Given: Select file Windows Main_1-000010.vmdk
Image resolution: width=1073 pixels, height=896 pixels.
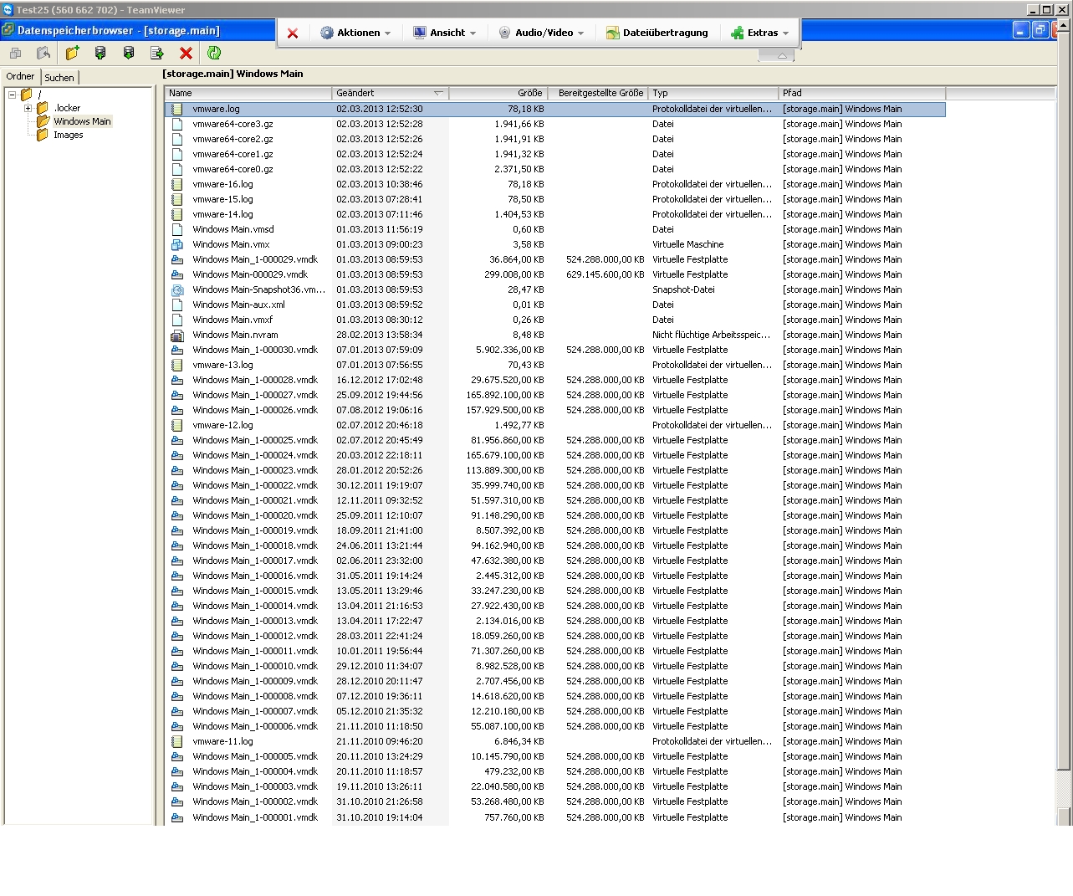Looking at the screenshot, I should (x=255, y=666).
